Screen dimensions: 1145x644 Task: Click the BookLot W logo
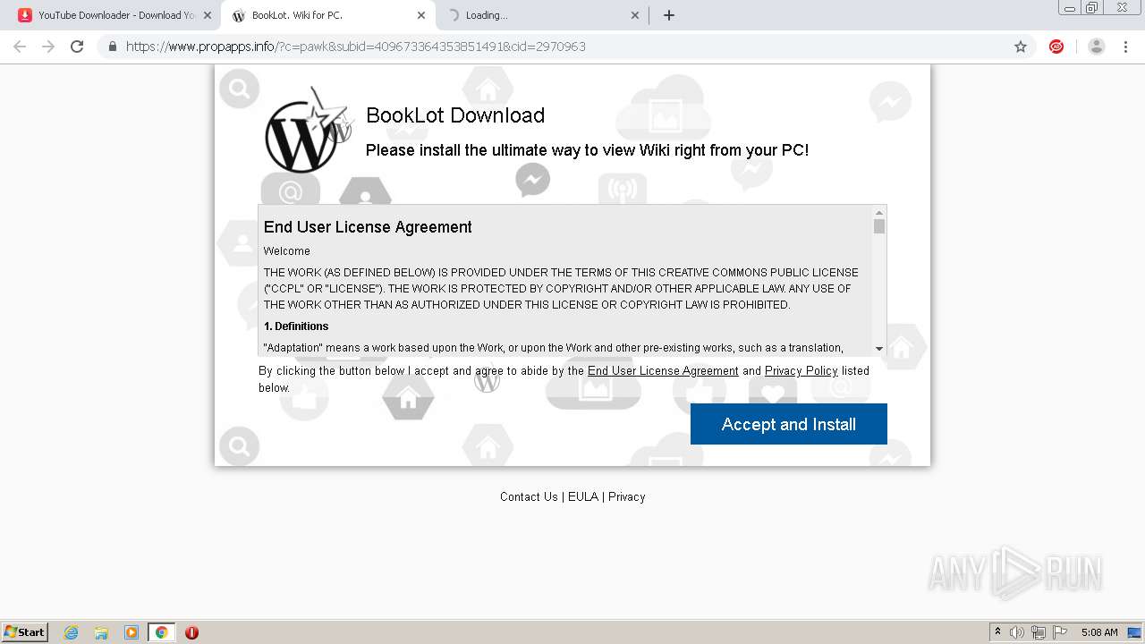[307, 131]
